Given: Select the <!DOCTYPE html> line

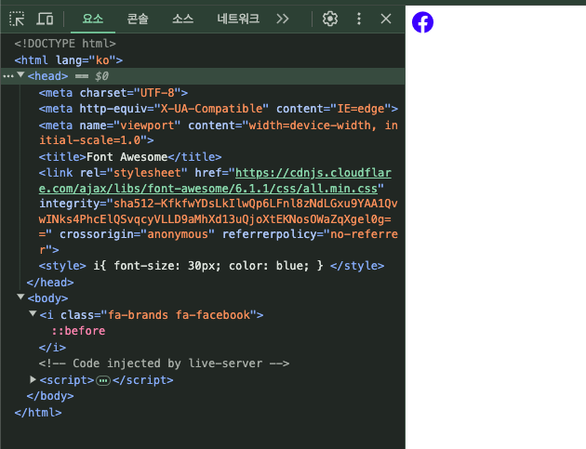Looking at the screenshot, I should [x=65, y=44].
